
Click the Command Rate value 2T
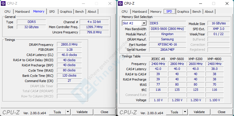pyautogui.click(x=69, y=81)
